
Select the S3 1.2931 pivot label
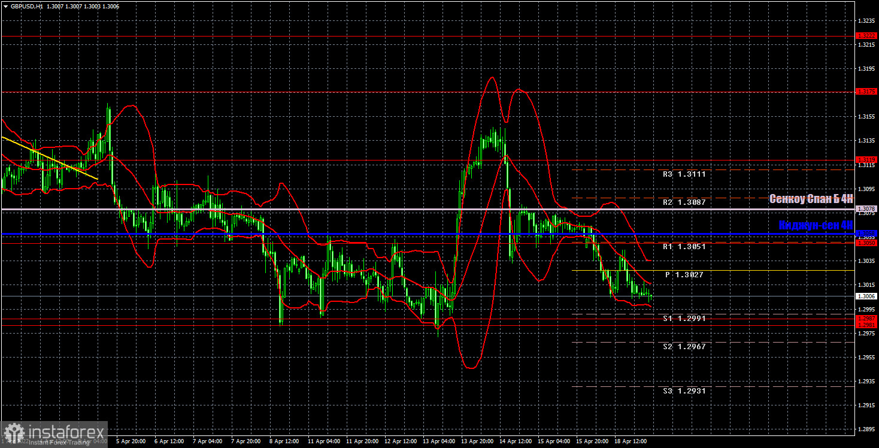click(x=684, y=391)
